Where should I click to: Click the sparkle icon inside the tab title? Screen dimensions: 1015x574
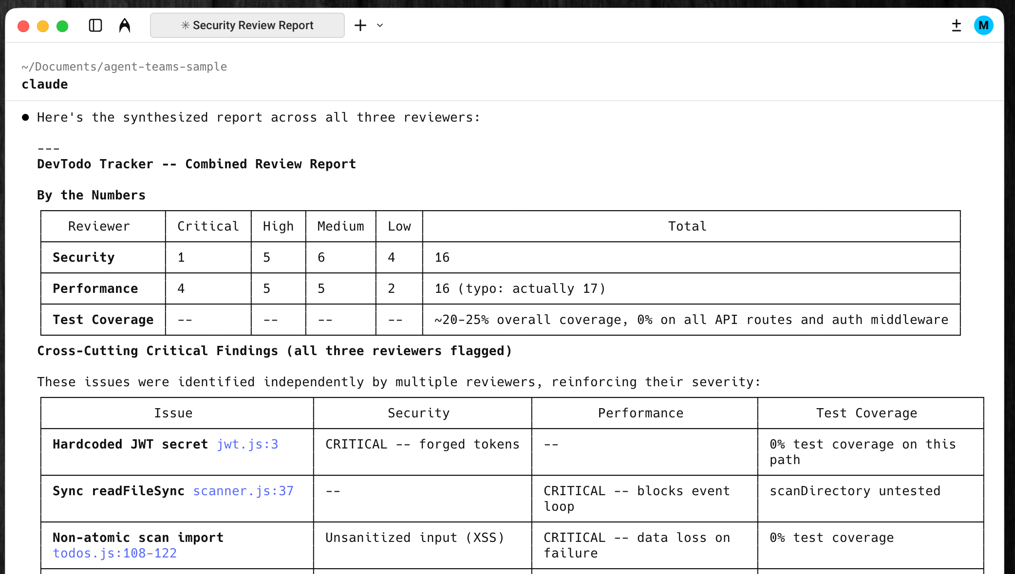point(185,25)
